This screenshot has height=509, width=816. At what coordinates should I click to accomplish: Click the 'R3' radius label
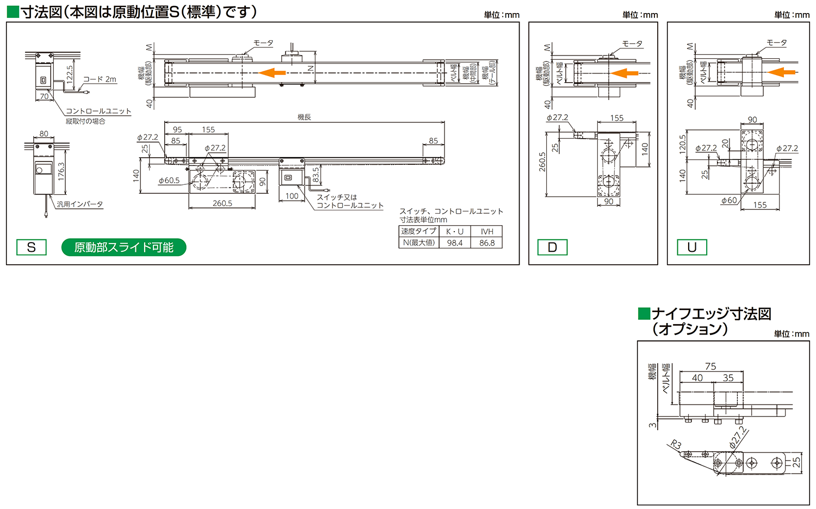pyautogui.click(x=675, y=445)
